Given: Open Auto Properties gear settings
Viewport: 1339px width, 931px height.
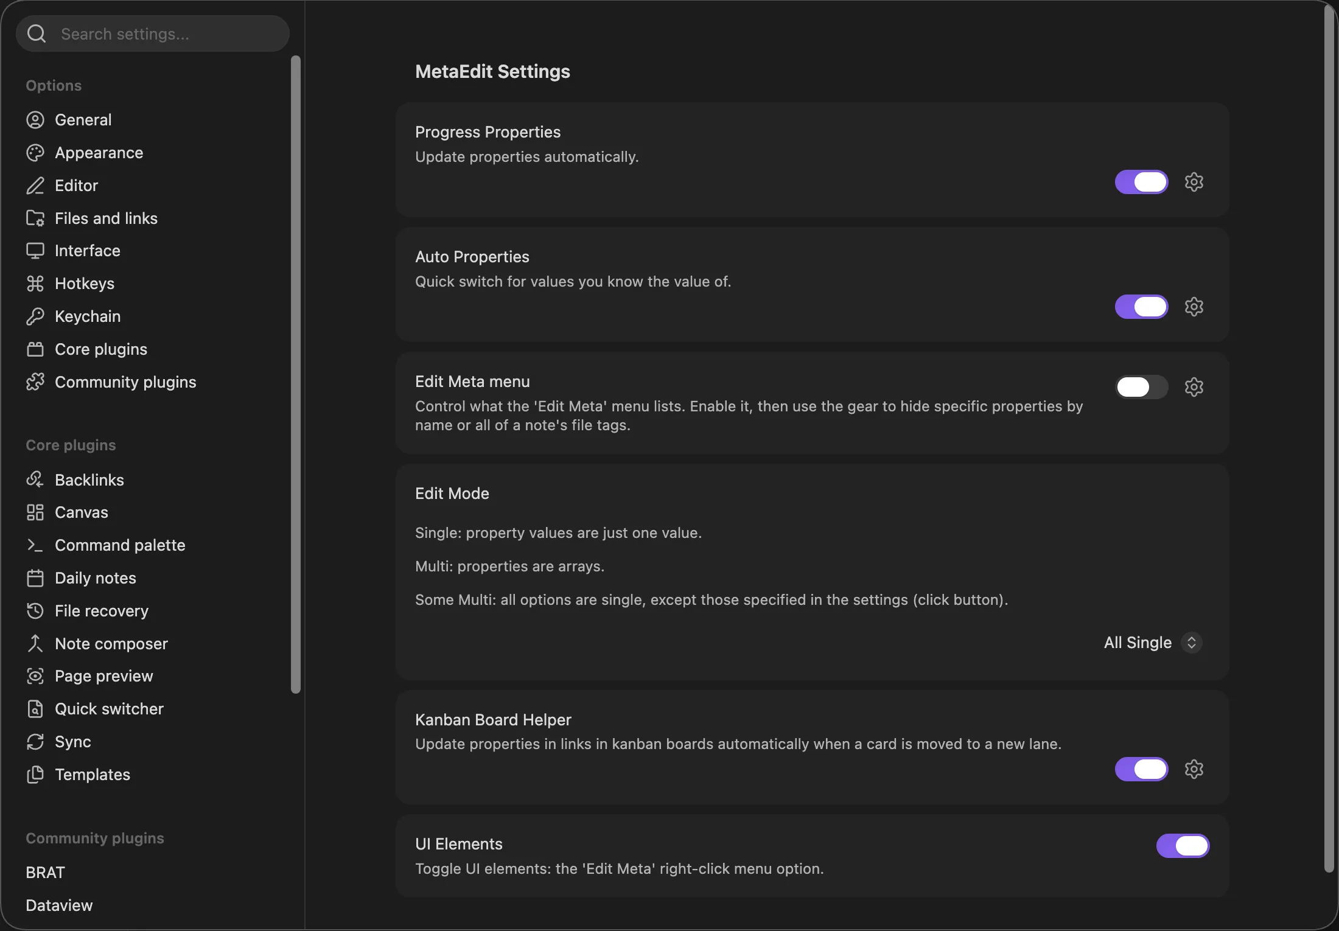Looking at the screenshot, I should (x=1194, y=307).
